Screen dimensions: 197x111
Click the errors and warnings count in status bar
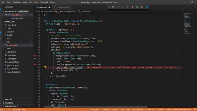pyautogui.click(x=2, y=110)
